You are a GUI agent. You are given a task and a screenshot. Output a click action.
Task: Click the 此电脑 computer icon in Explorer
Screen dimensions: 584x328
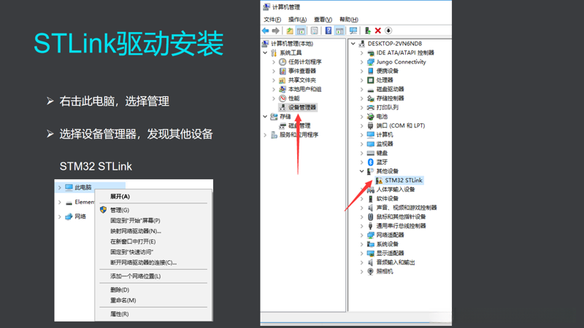coord(69,187)
